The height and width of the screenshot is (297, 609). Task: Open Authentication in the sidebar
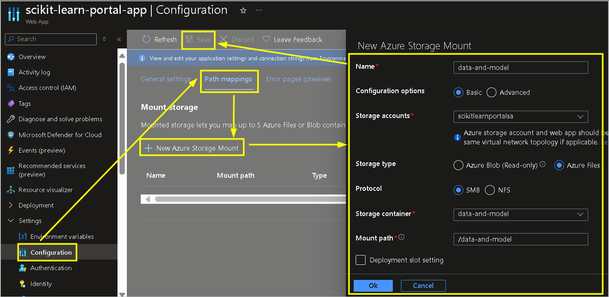coord(51,268)
